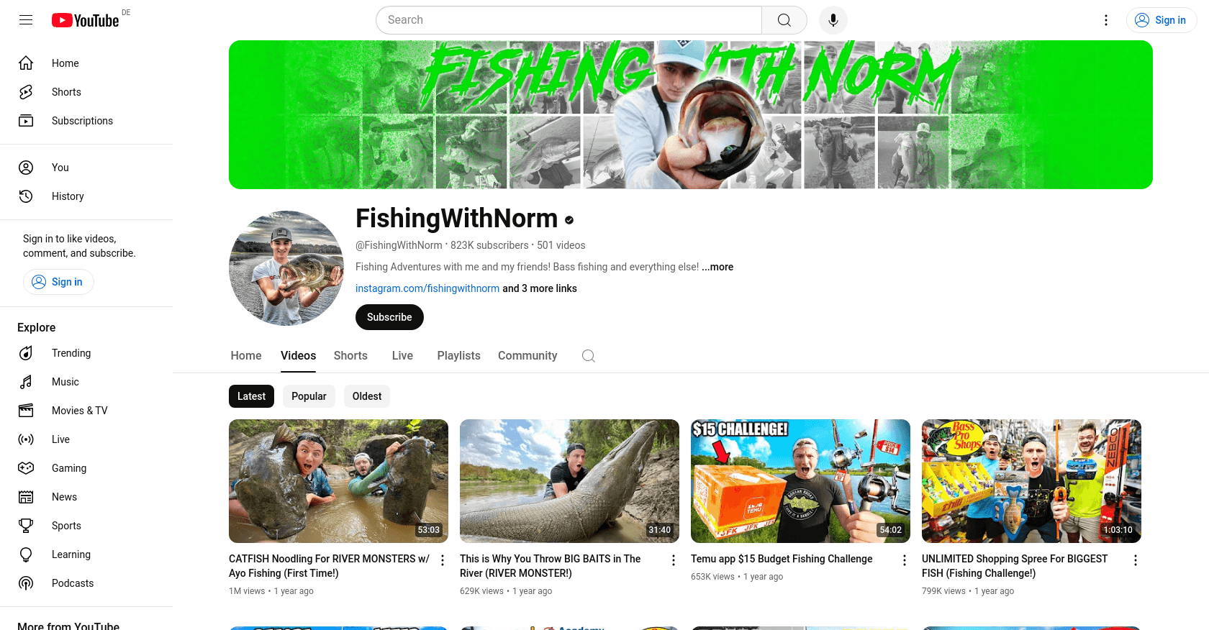
Task: Expand channel description with ...more
Action: click(x=717, y=267)
